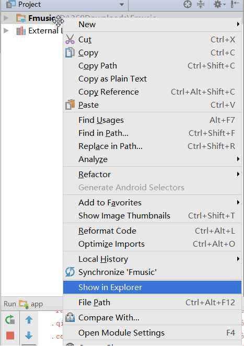
Task: Expand the Fmusic project tree node
Action: [6, 18]
